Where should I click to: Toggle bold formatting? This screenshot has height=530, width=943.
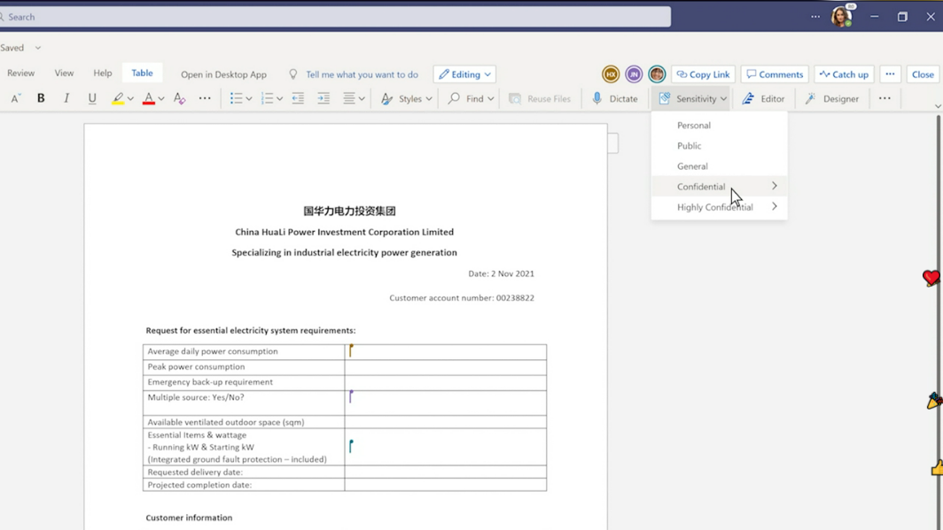point(41,98)
